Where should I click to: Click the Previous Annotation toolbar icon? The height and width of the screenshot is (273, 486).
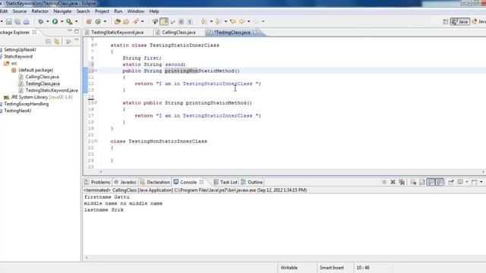218,21
